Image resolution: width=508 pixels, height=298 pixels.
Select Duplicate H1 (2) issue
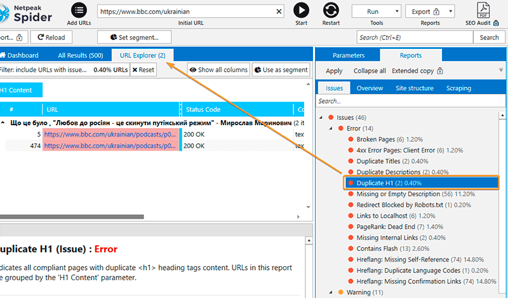[421, 183]
